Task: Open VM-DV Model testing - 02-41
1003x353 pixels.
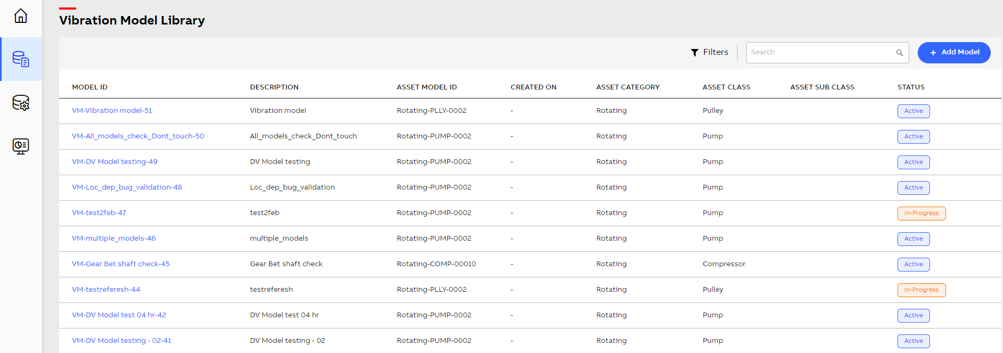Action: tap(122, 341)
